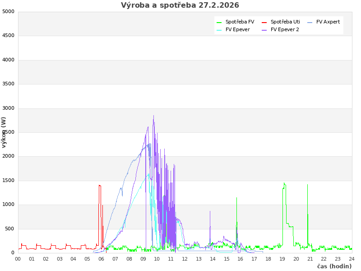This screenshot has width=361, height=271.
Task: Click the 3000 label on the power axis
Action: point(9,108)
